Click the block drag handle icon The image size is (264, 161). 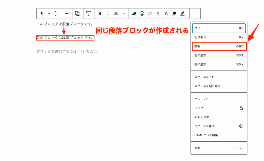tap(49, 13)
